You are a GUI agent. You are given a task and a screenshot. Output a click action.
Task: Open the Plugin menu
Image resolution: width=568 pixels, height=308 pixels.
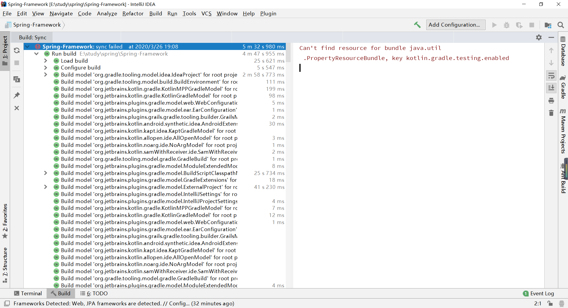click(268, 14)
